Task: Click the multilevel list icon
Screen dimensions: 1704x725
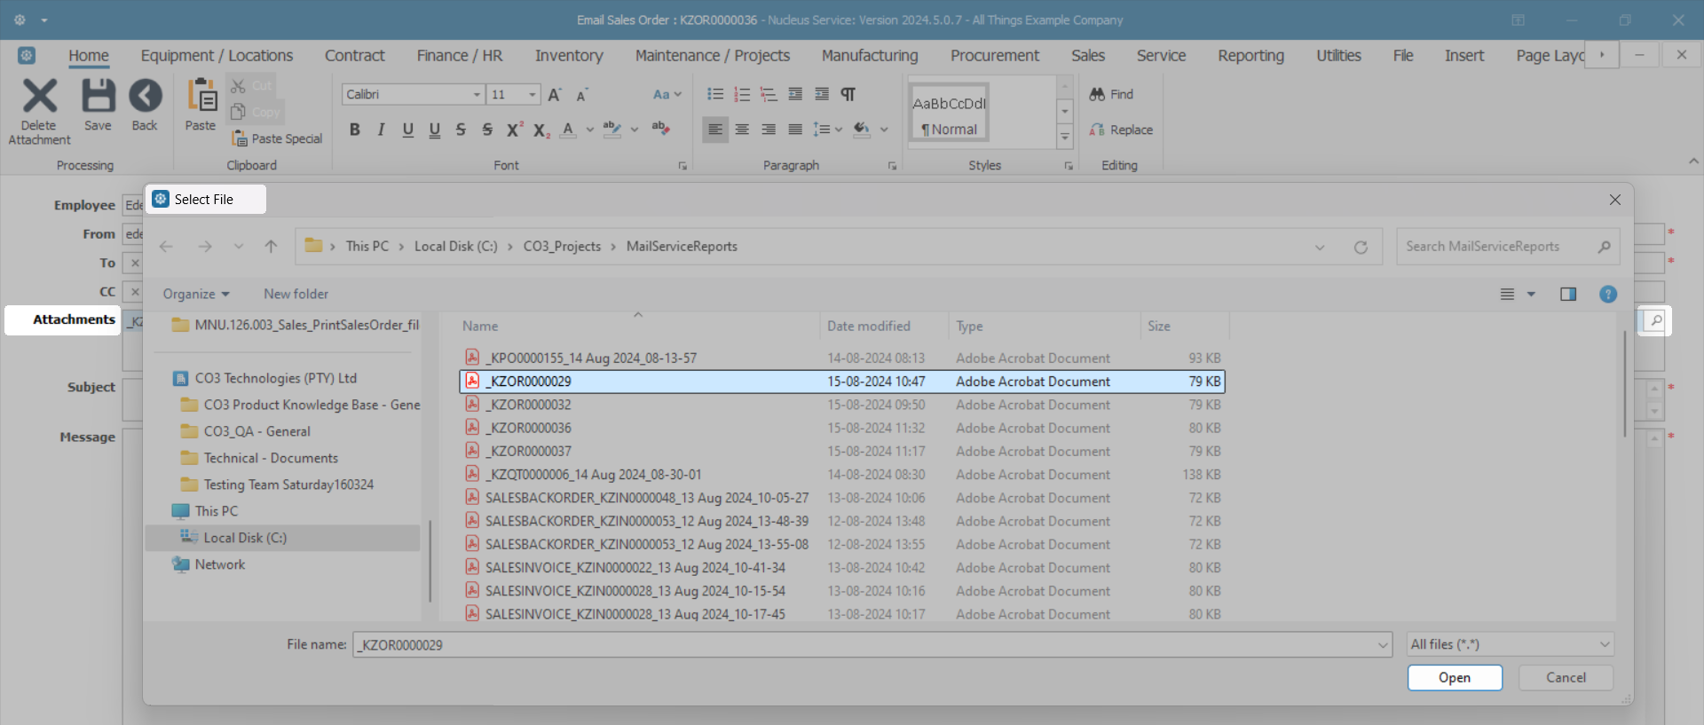Action: pos(769,94)
